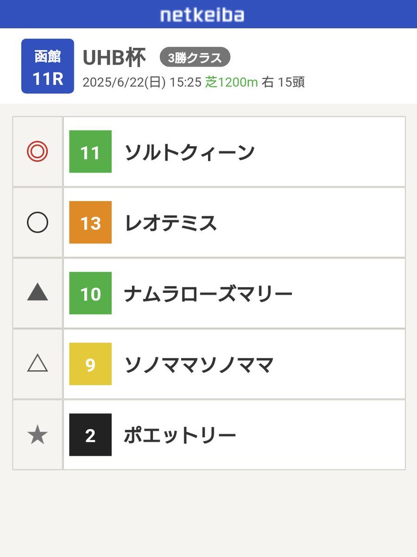Click the netkeiba logo in header
This screenshot has height=557, width=417.
[x=202, y=15]
